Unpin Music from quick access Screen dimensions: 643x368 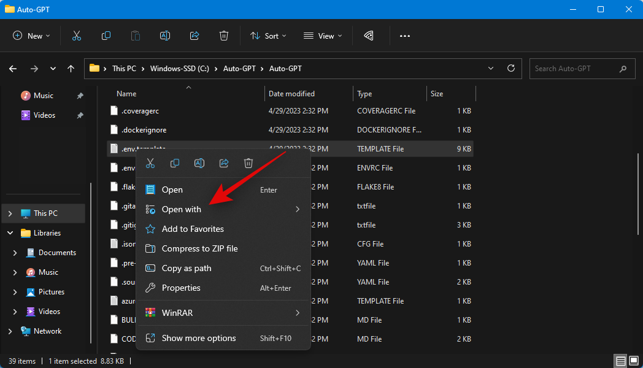pyautogui.click(x=80, y=96)
